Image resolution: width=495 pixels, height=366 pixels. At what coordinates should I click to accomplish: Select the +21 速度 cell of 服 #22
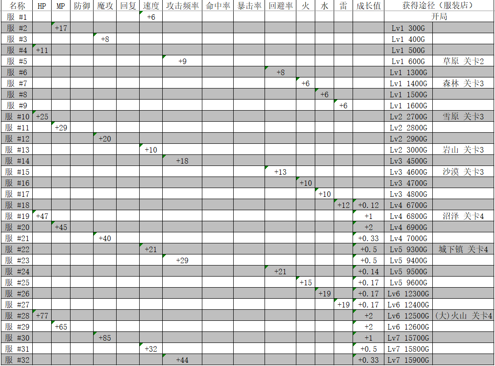(151, 249)
